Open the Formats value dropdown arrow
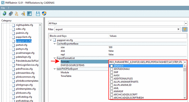Screen dimensions: 189x102 click(185, 62)
